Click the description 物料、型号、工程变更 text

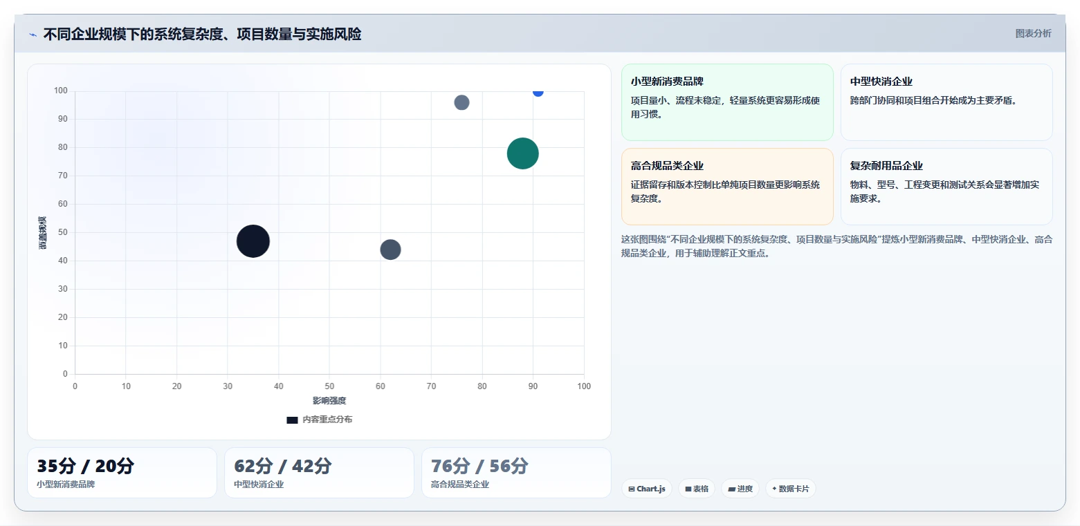pyautogui.click(x=944, y=191)
